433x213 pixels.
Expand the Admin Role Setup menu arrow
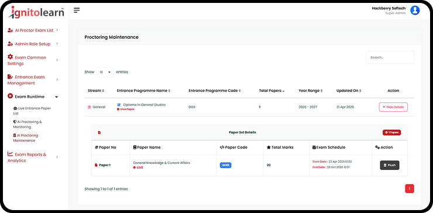57,44
